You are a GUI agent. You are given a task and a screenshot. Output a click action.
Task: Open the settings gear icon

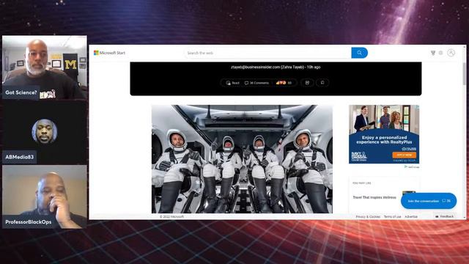440,53
